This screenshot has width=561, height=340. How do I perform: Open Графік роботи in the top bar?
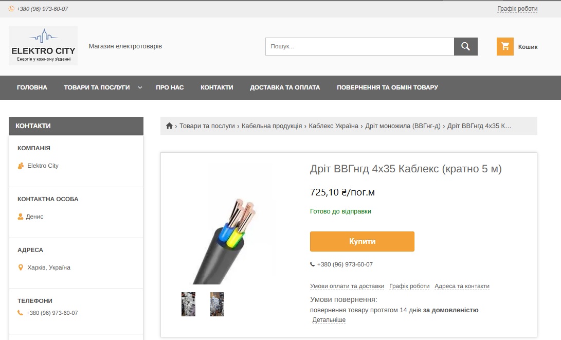pos(517,9)
